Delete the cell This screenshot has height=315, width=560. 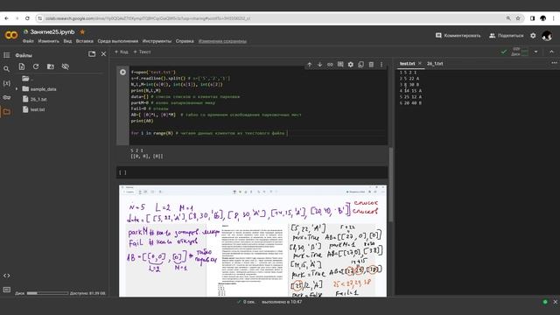click(371, 64)
